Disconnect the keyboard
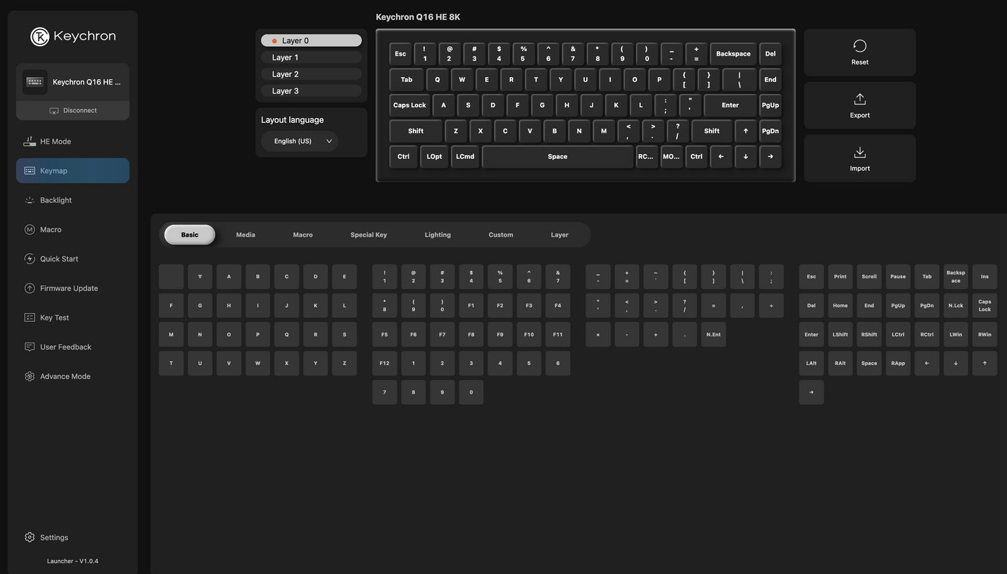The height and width of the screenshot is (574, 1007). (73, 111)
